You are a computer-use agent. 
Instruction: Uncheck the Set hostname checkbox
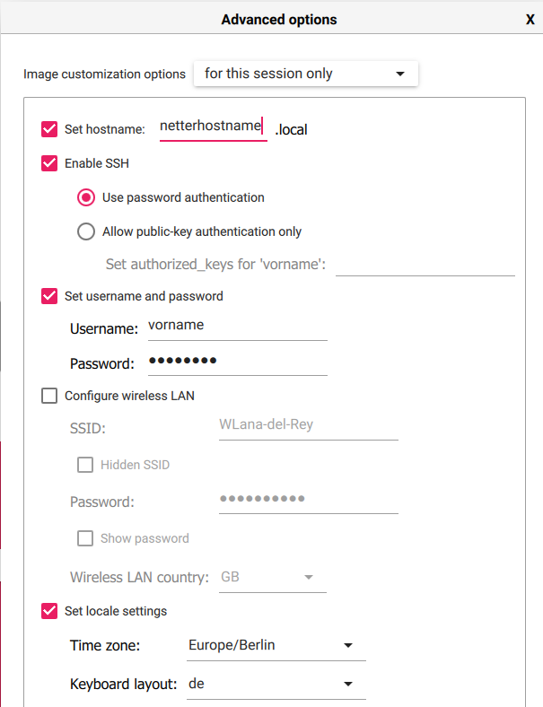(50, 129)
